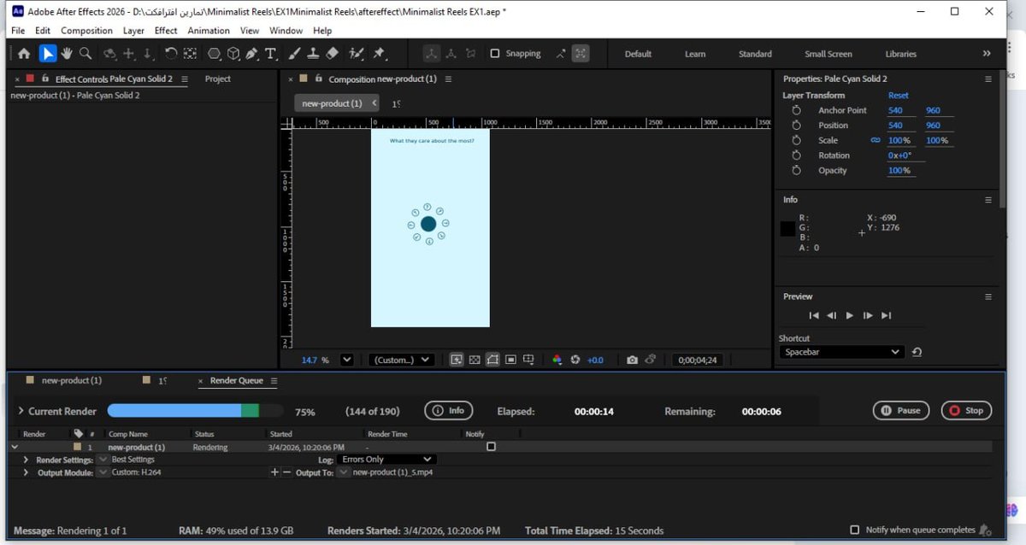Enable the Snapping checkbox
1026x545 pixels.
click(494, 54)
